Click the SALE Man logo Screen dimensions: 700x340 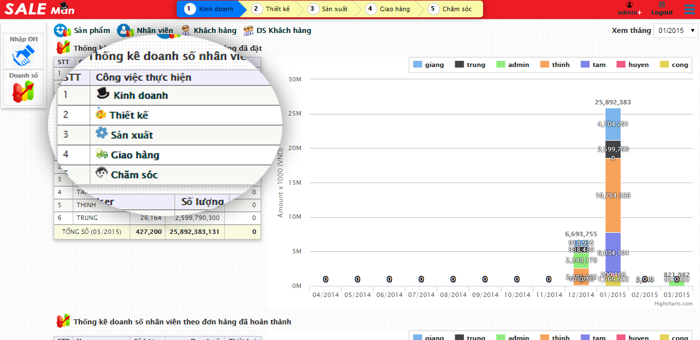tap(39, 9)
